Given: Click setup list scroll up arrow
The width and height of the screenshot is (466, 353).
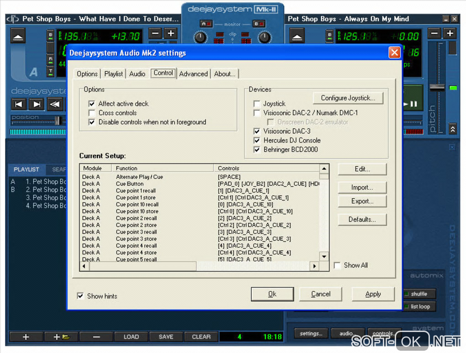Looking at the screenshot, I should coord(324,169).
